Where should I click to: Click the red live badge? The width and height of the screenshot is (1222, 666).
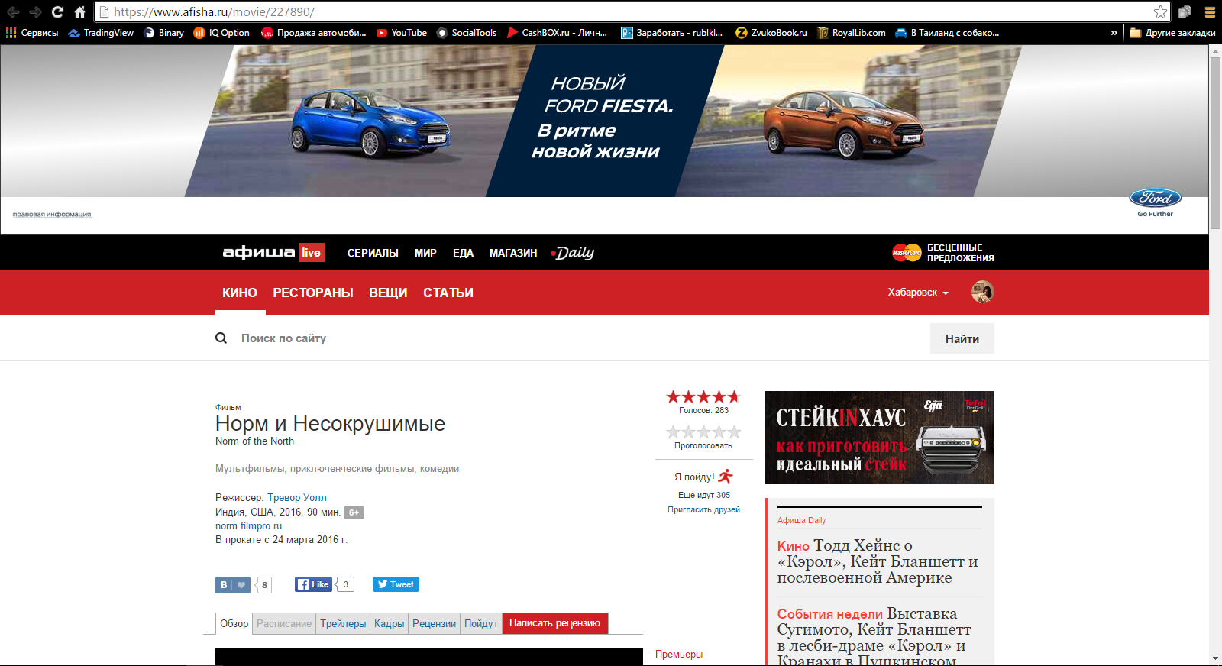click(312, 253)
